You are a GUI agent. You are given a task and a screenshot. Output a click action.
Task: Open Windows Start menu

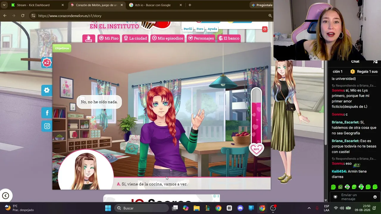click(x=108, y=208)
